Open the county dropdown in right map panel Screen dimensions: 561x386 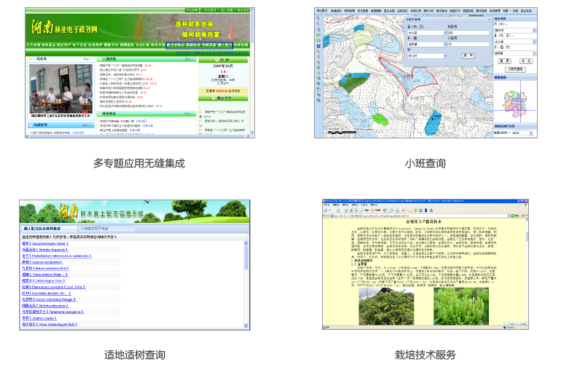pyautogui.click(x=534, y=42)
